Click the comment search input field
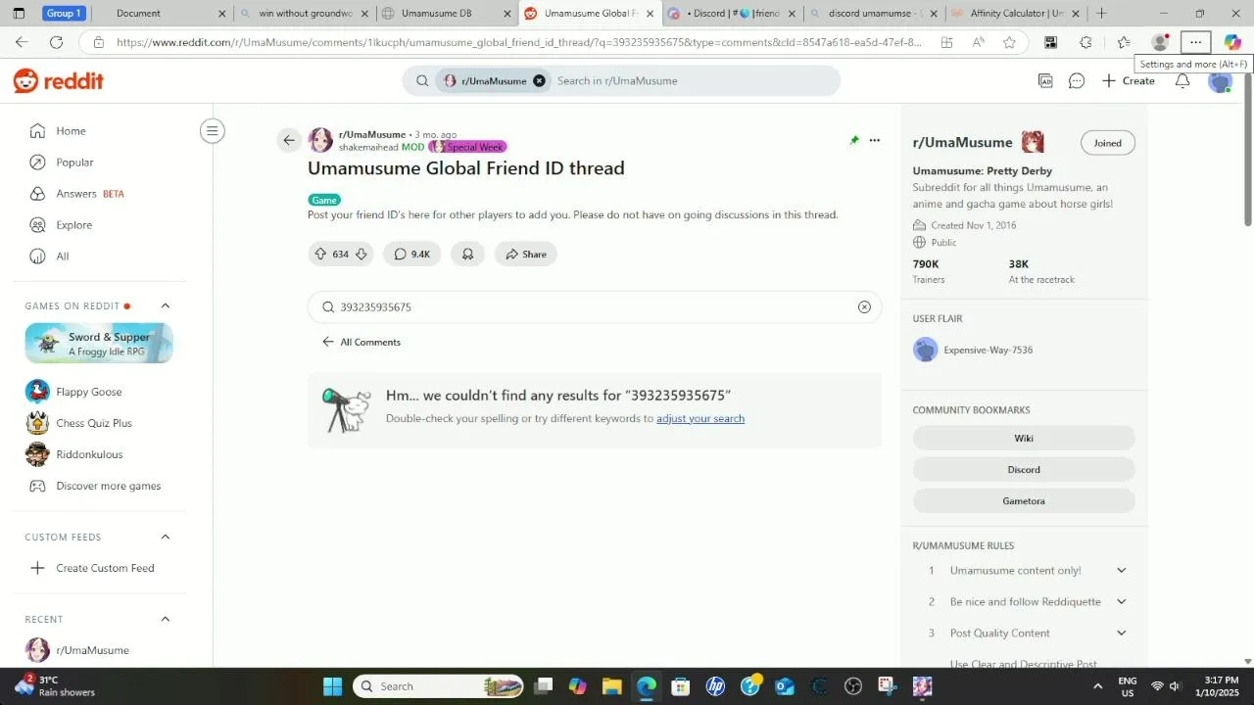 (x=595, y=307)
